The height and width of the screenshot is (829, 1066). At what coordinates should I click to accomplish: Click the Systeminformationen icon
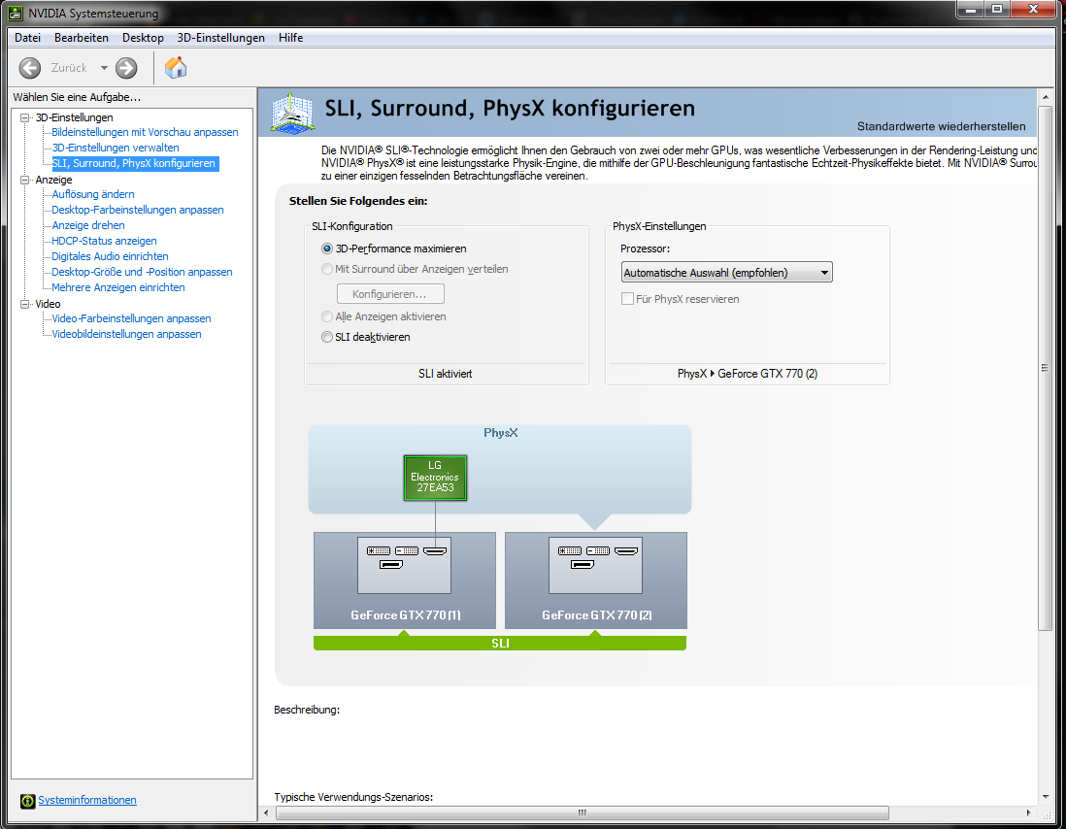pos(27,801)
